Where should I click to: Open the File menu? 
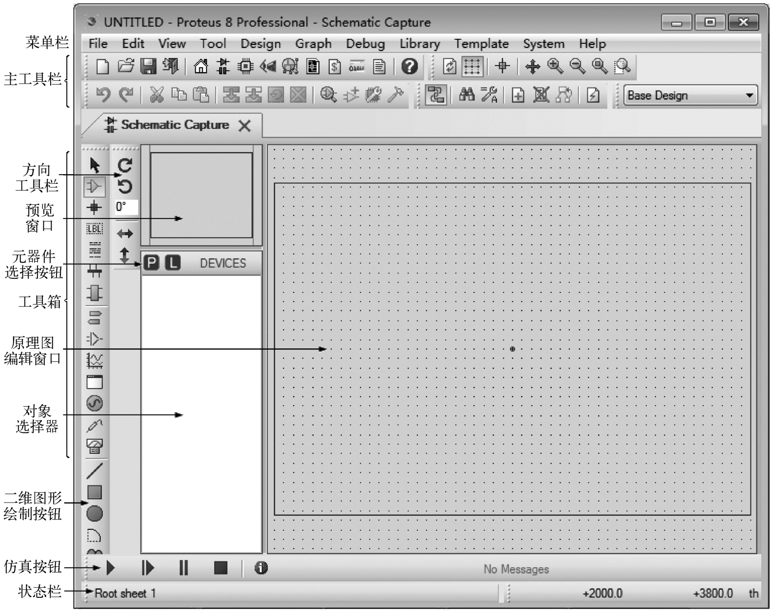click(98, 44)
